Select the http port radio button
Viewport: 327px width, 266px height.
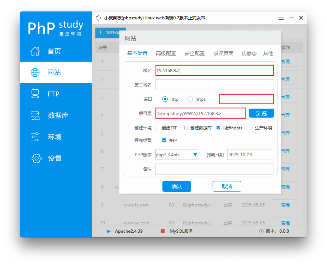pos(165,99)
